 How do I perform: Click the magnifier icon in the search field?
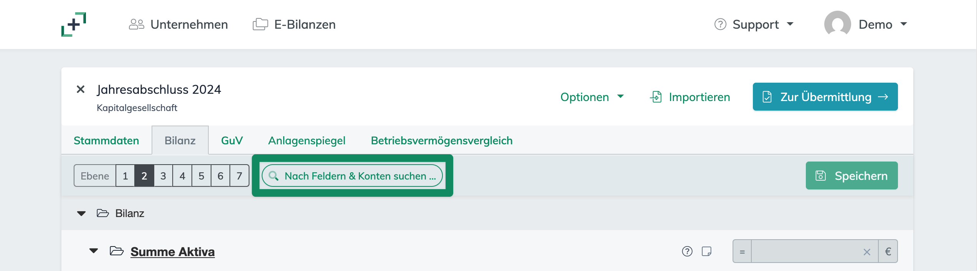tap(274, 176)
